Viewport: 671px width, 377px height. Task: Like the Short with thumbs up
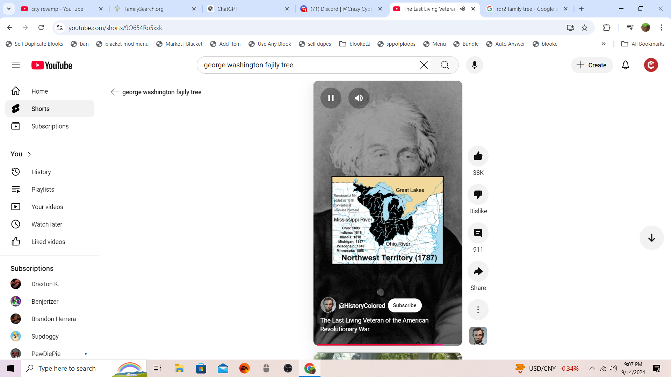pyautogui.click(x=478, y=156)
